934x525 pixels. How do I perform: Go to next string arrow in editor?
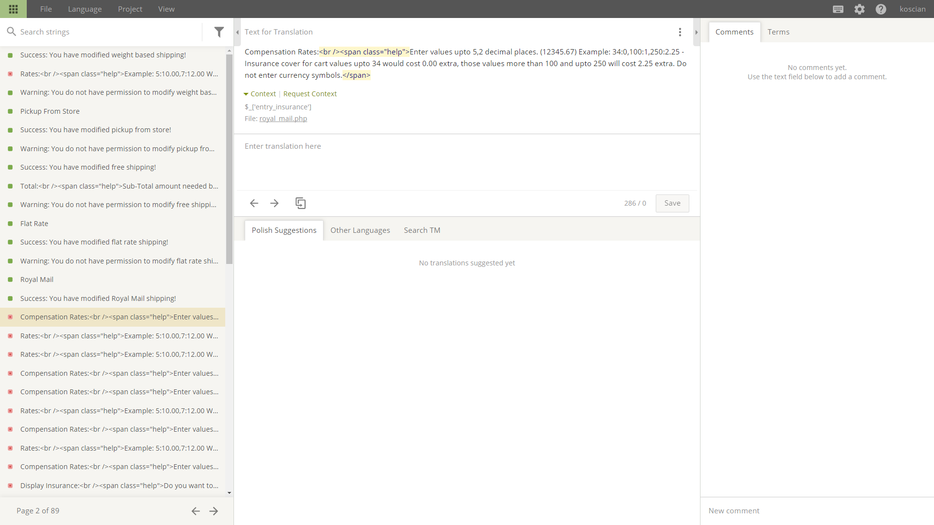(x=274, y=203)
